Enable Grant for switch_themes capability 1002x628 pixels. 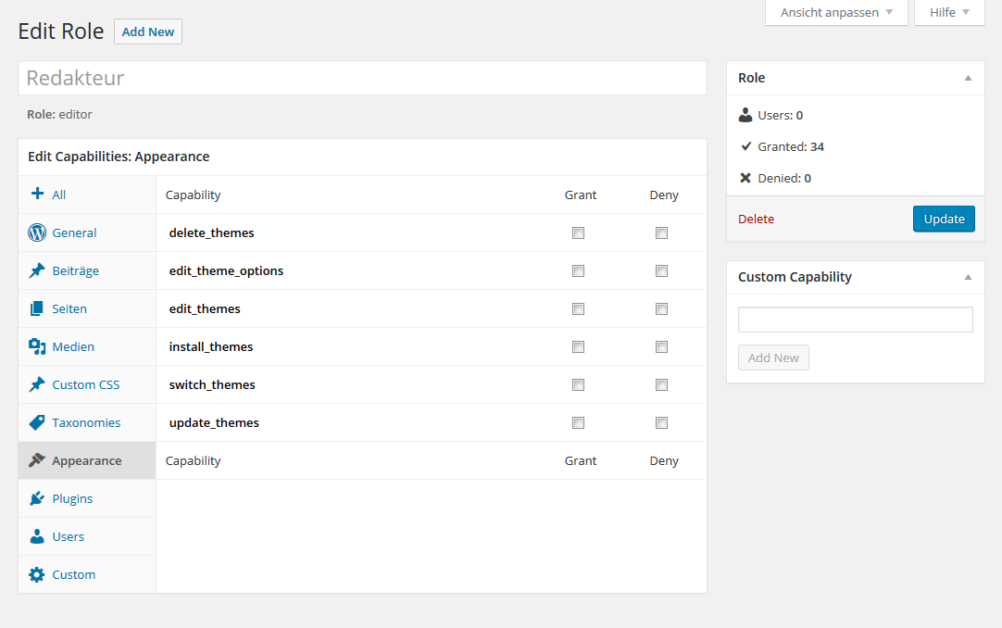[578, 384]
